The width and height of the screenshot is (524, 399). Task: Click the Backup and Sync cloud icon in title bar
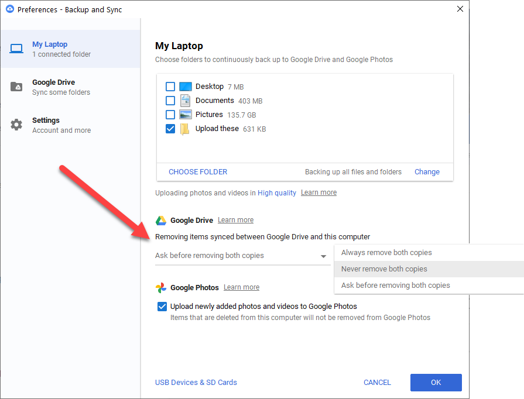pyautogui.click(x=10, y=9)
